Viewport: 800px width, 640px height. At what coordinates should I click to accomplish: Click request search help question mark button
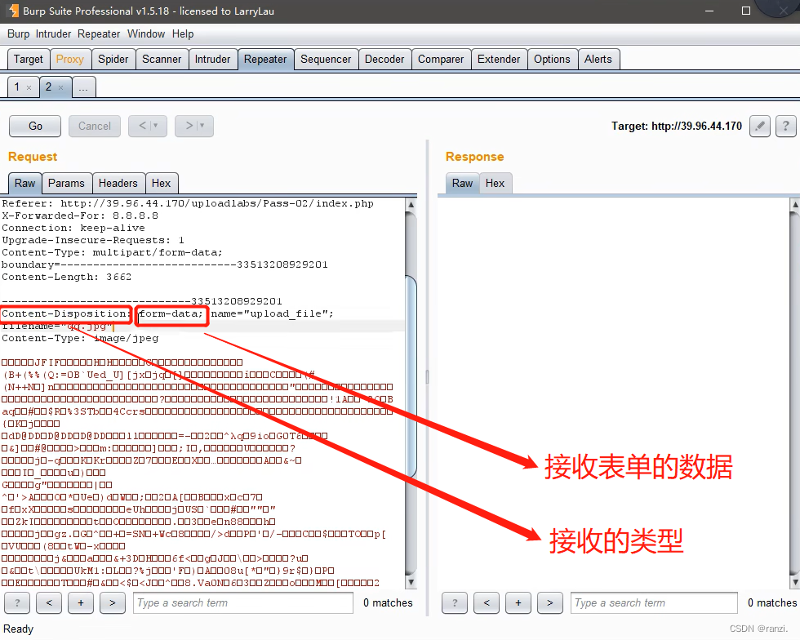pyautogui.click(x=17, y=602)
